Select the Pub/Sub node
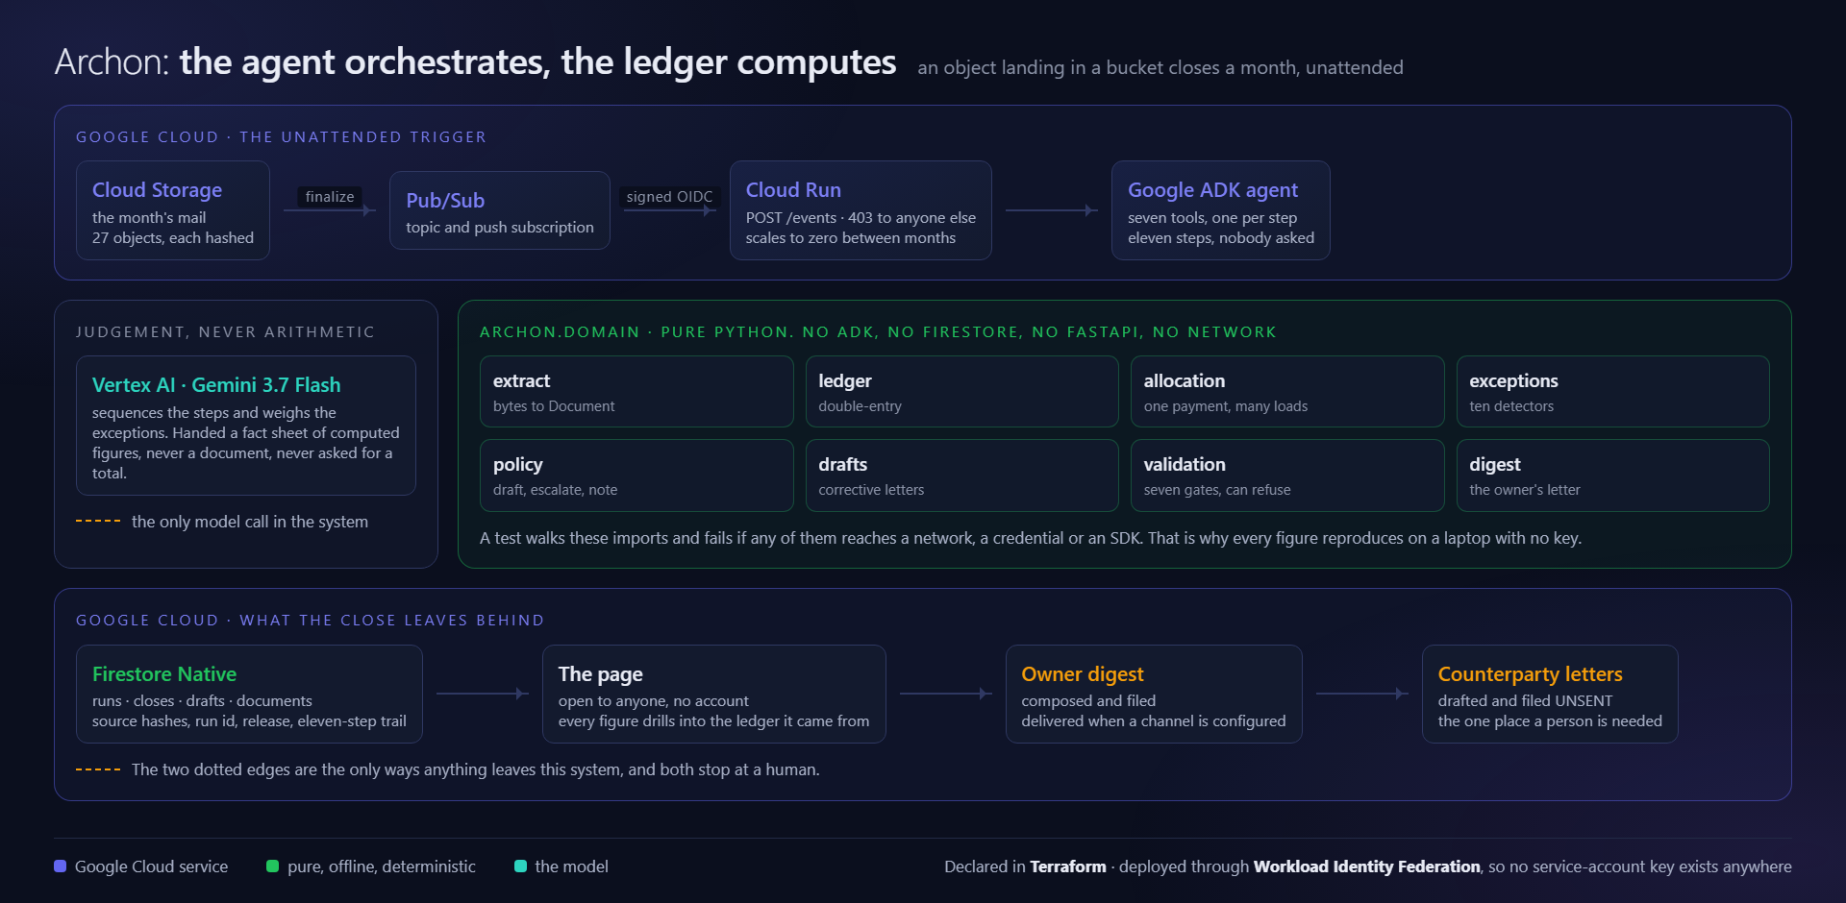Screen dimensions: 1846x903 [500, 210]
